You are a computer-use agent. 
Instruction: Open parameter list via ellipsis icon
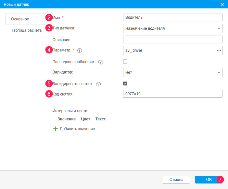click(219, 50)
